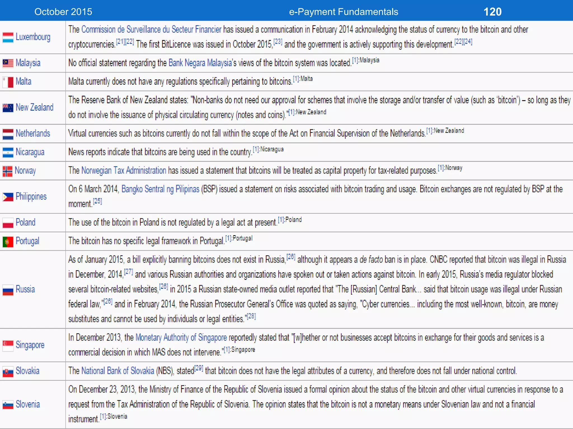Follow the Monetary Authority of Singapore link
The height and width of the screenshot is (429, 573).
coord(181,338)
